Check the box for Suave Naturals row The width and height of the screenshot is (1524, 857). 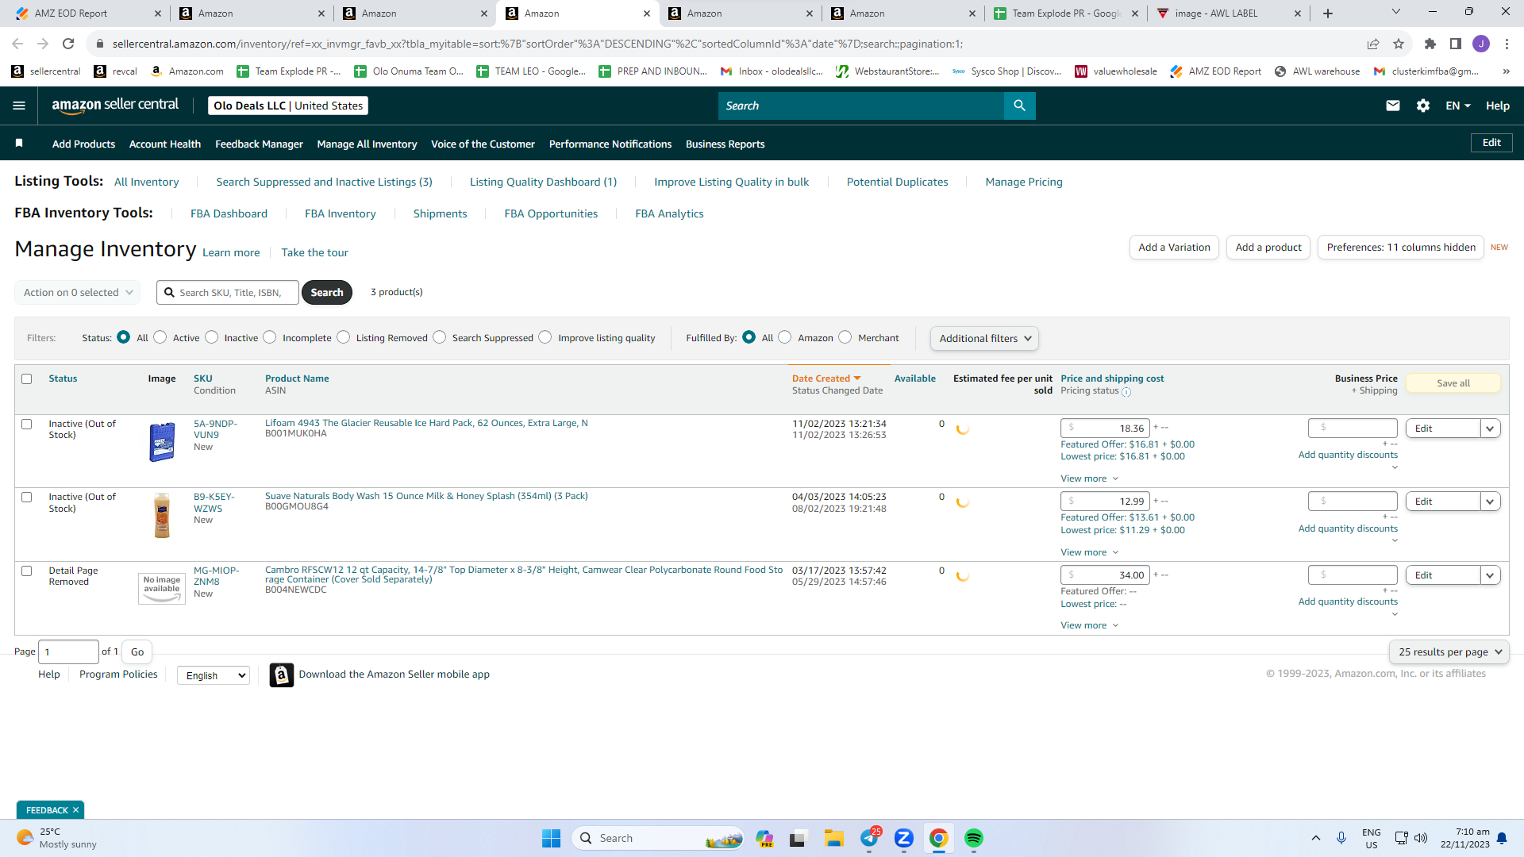coord(27,498)
